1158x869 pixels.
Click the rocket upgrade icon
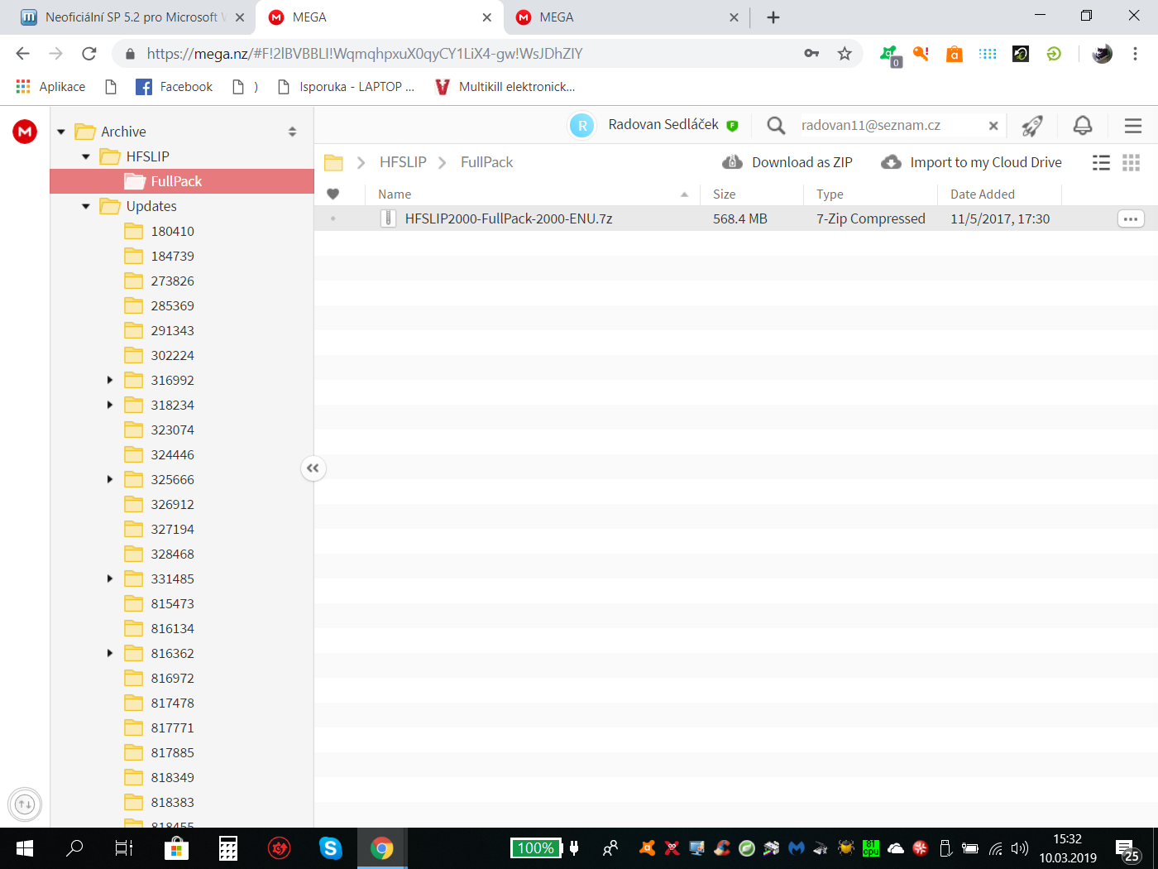(x=1031, y=125)
